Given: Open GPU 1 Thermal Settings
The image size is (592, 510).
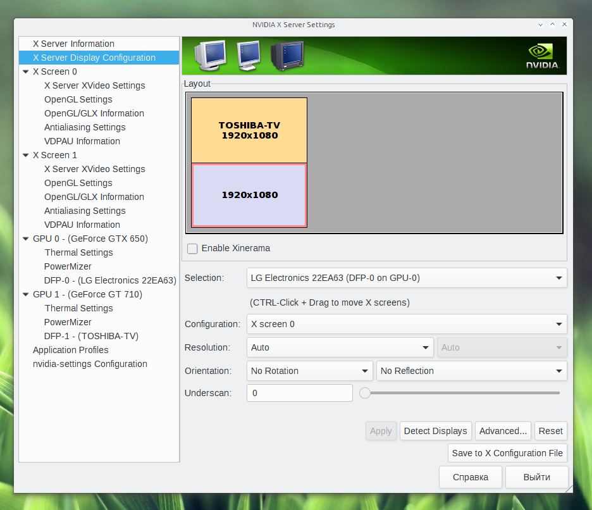Looking at the screenshot, I should coord(99,308).
